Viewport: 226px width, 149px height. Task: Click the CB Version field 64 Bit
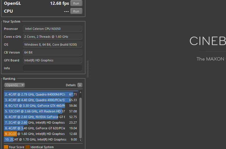click(53, 52)
